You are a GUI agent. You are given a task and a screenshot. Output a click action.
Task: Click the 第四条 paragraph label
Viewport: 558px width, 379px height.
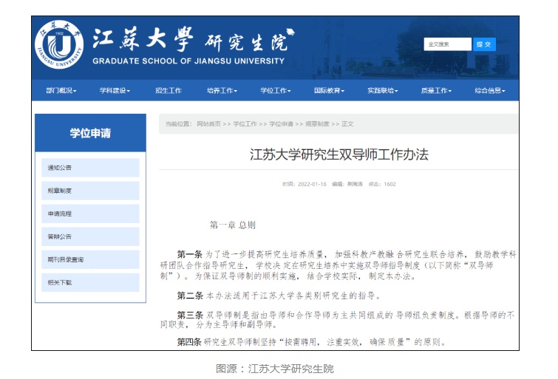(189, 342)
